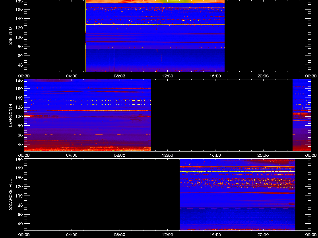Select the Learmonth late-evening spectrogram segment
Viewport: 318px width, 238px height.
302,115
